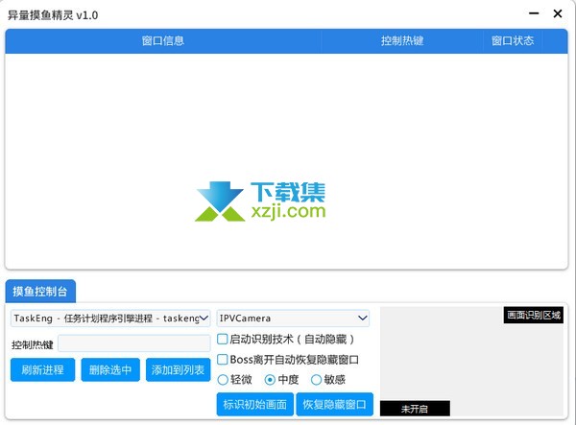
Task: Select the 敏感 sensitivity radio button
Action: pyautogui.click(x=316, y=380)
